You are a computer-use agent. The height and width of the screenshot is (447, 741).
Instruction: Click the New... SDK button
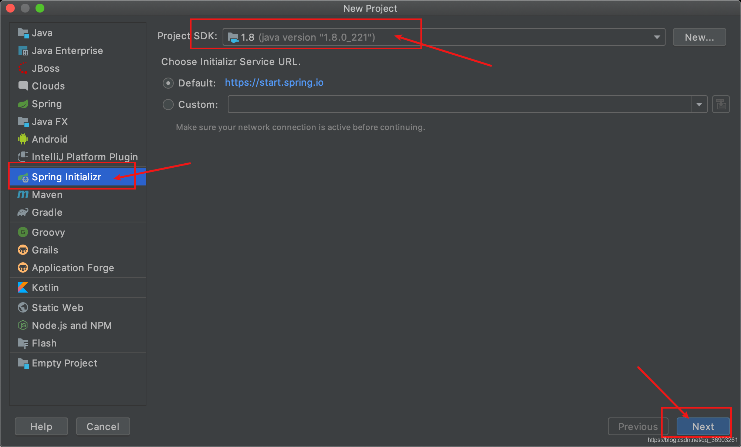(699, 37)
